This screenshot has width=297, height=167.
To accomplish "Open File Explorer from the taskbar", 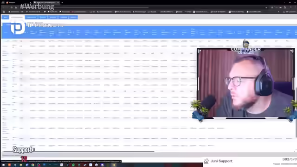I will click(x=21, y=165).
